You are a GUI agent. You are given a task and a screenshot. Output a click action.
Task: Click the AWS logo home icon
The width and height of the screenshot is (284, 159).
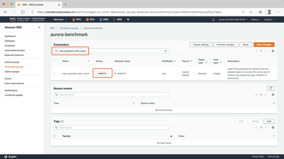[x=12, y=19]
